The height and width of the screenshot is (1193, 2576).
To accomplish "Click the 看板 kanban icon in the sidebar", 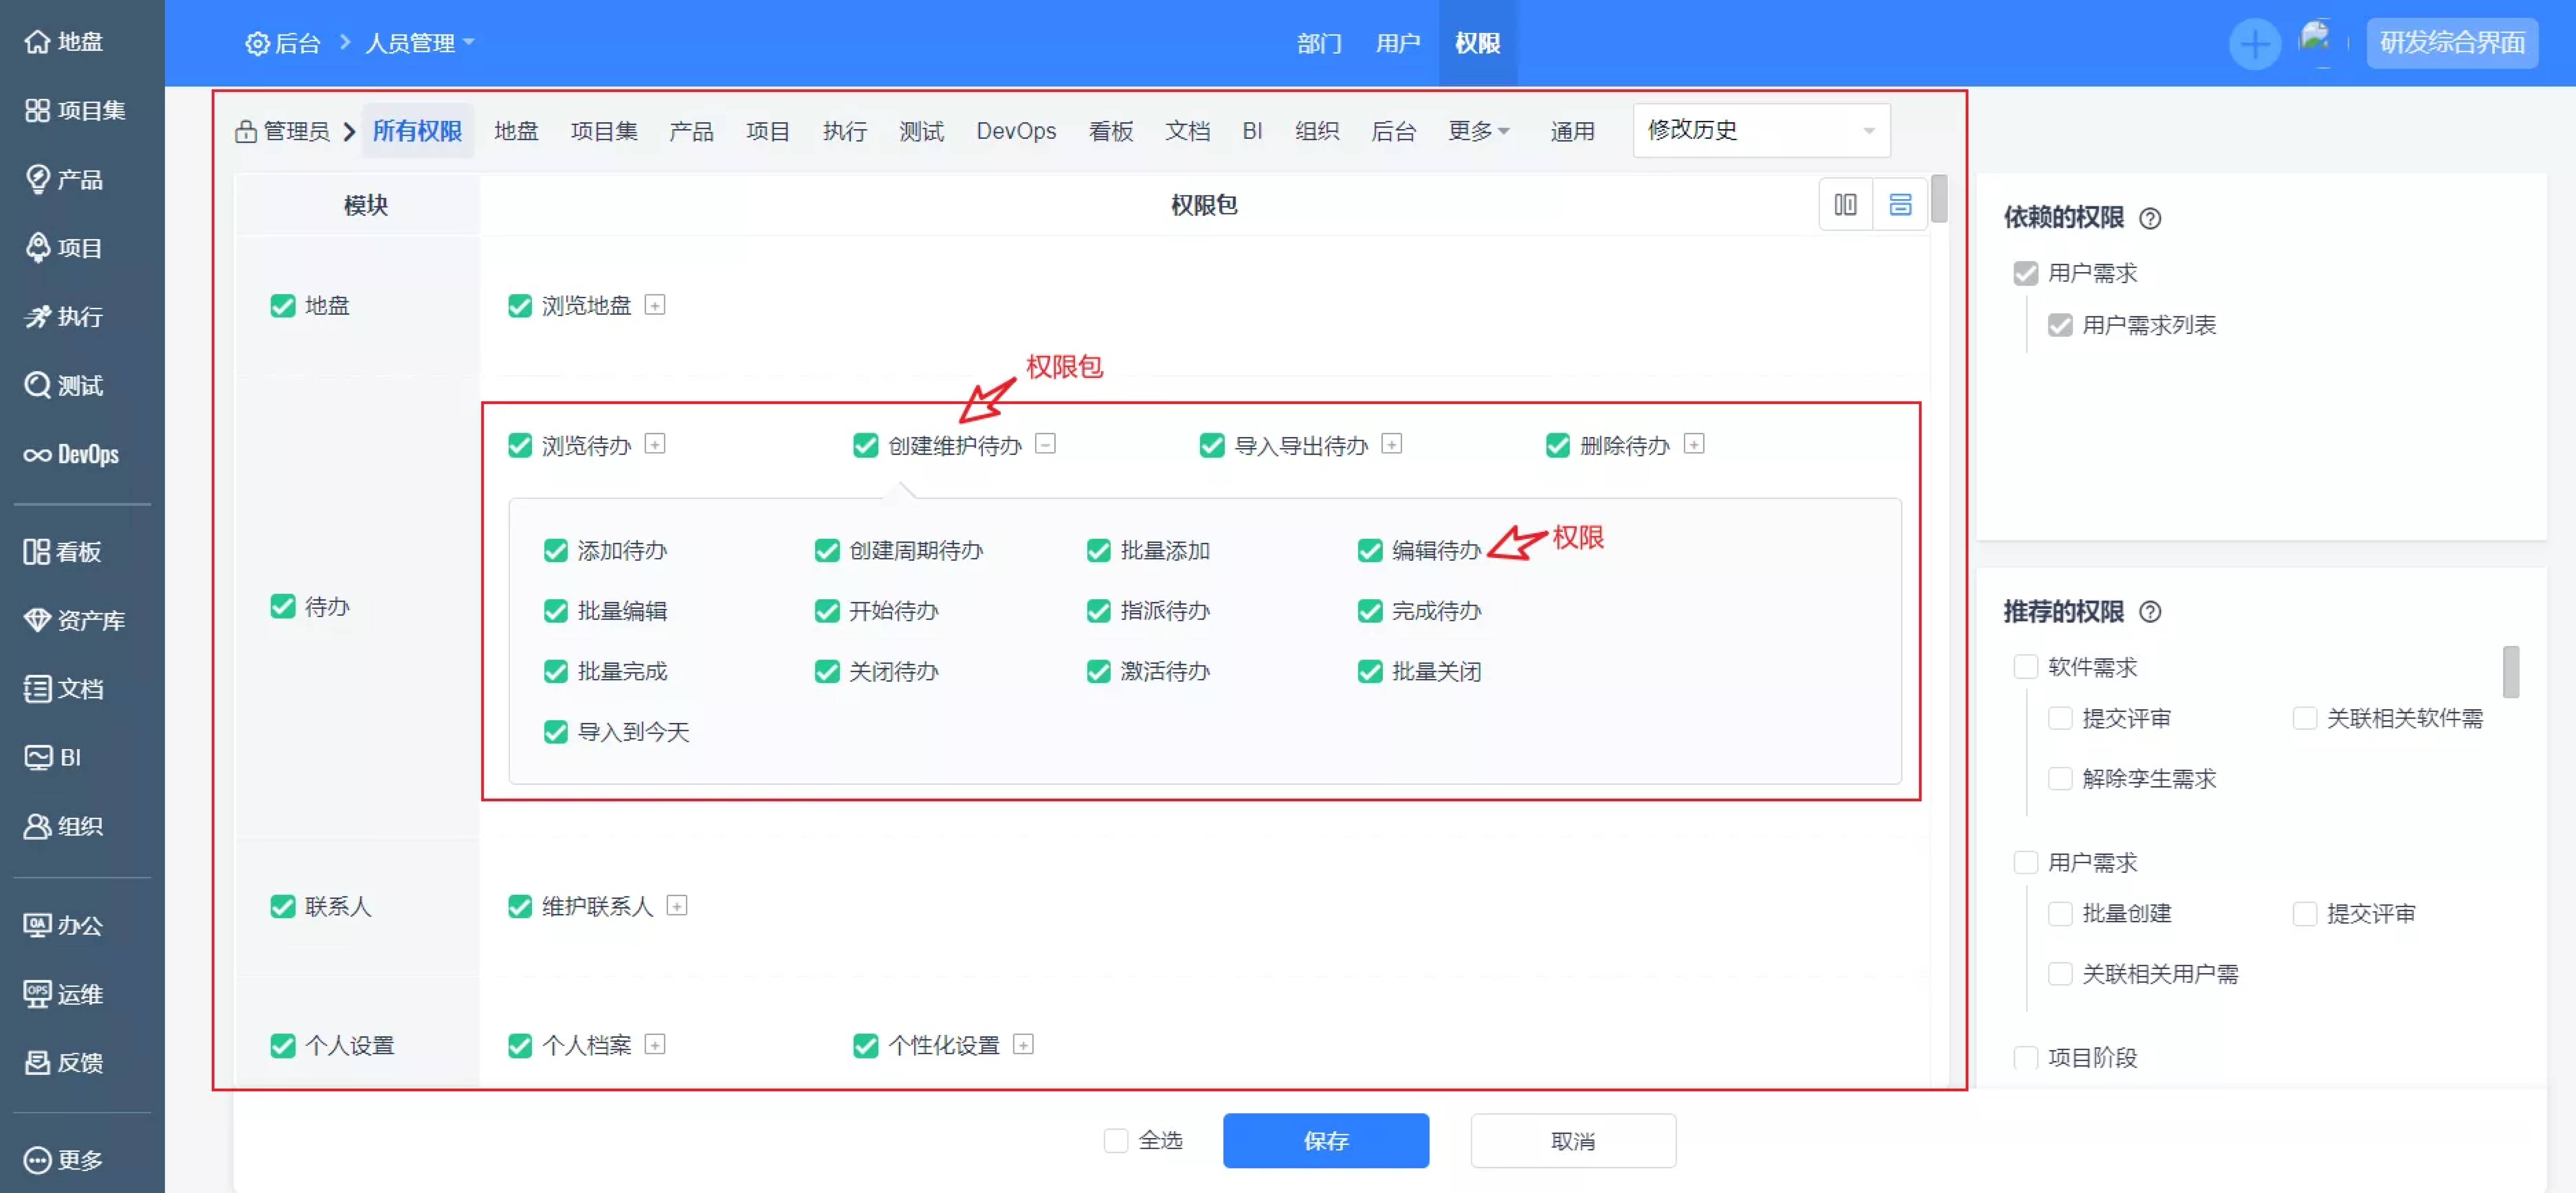I will 37,552.
